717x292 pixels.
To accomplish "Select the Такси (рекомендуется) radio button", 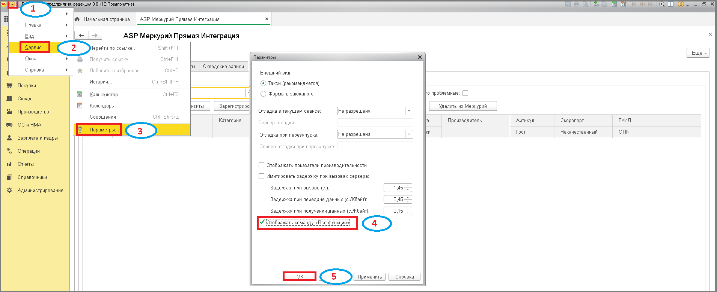I will pyautogui.click(x=263, y=83).
